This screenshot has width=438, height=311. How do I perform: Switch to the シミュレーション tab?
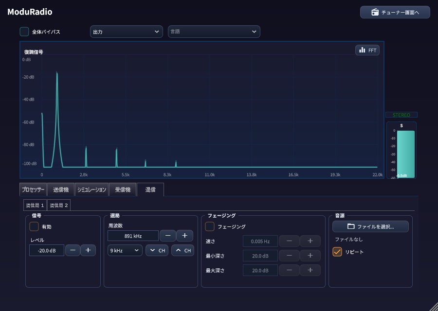[x=91, y=190]
